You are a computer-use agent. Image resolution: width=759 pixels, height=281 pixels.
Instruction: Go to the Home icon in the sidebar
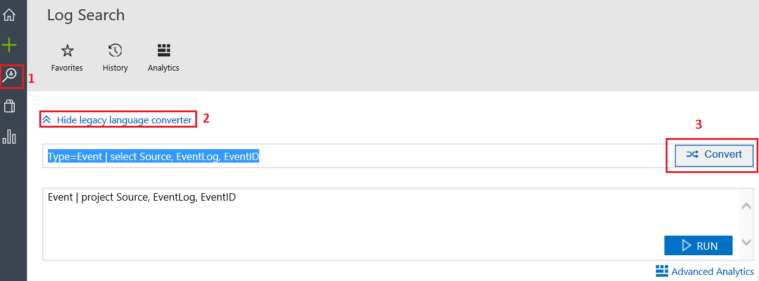9,15
